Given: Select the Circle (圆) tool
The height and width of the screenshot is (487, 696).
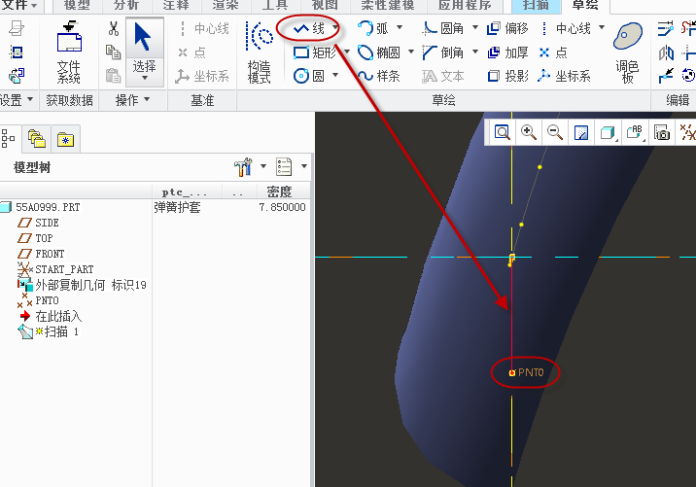Looking at the screenshot, I should click(309, 76).
